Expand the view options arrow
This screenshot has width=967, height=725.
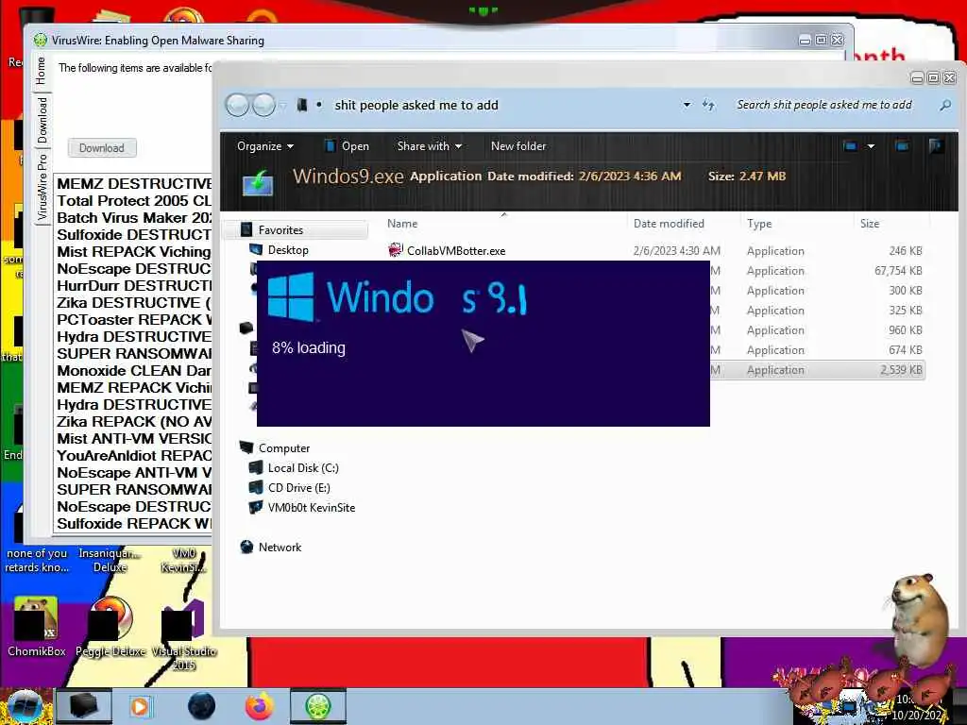coord(871,146)
